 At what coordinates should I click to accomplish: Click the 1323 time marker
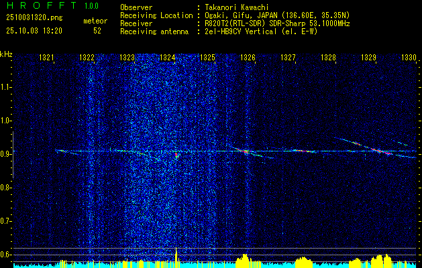pos(127,57)
